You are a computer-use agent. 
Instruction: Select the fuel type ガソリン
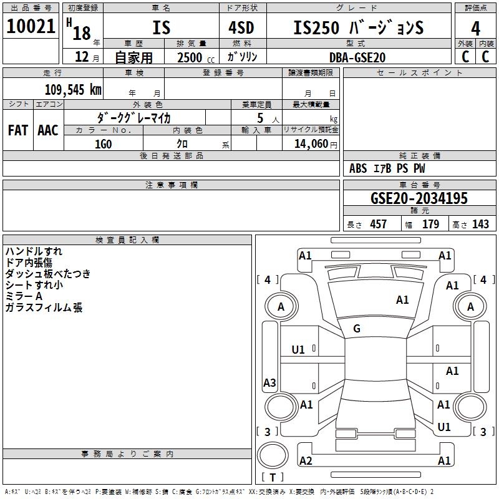point(242,57)
